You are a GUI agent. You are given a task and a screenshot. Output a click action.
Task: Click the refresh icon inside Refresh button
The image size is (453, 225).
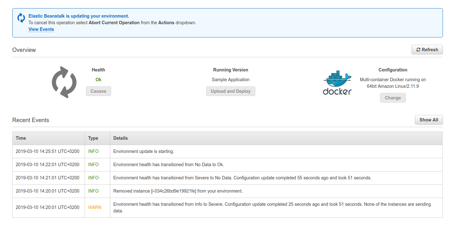(x=418, y=50)
